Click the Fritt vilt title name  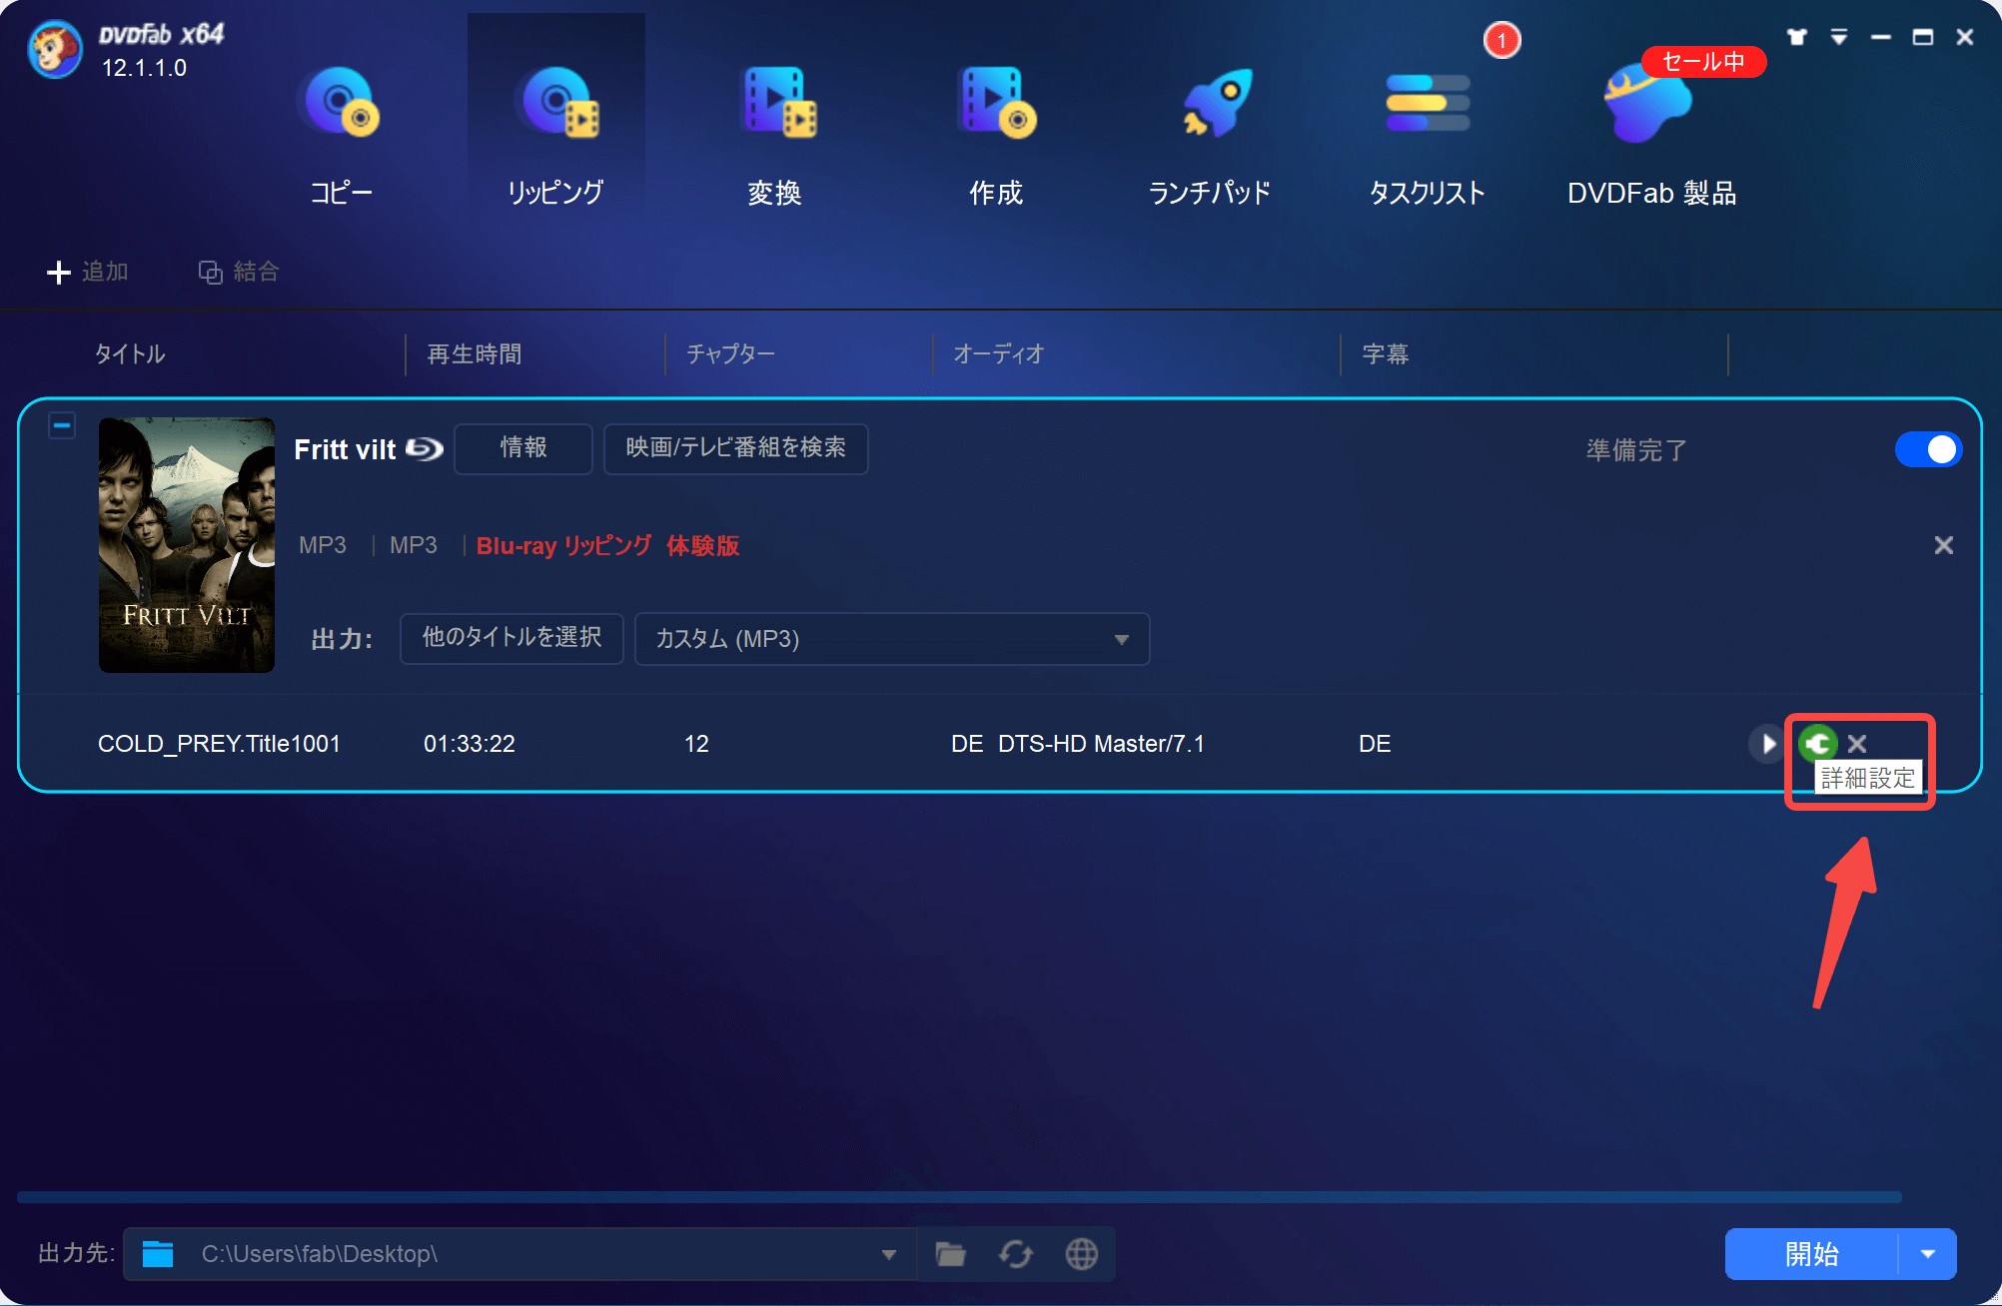[x=345, y=449]
